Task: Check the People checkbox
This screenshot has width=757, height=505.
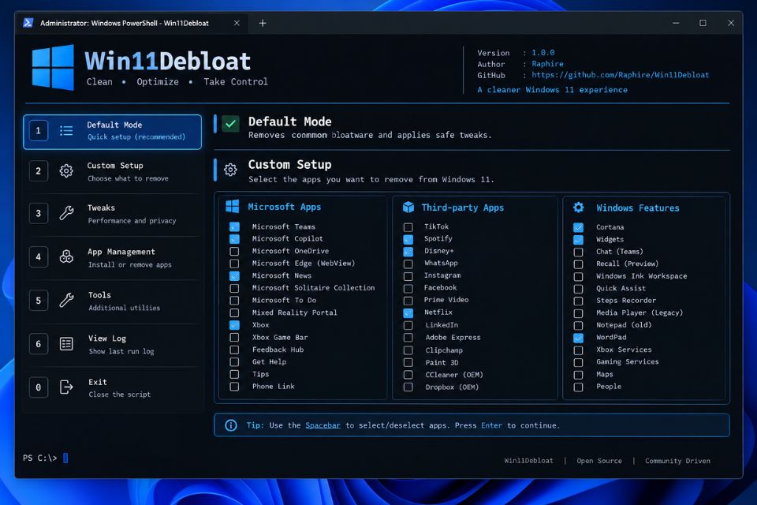Action: (x=578, y=387)
